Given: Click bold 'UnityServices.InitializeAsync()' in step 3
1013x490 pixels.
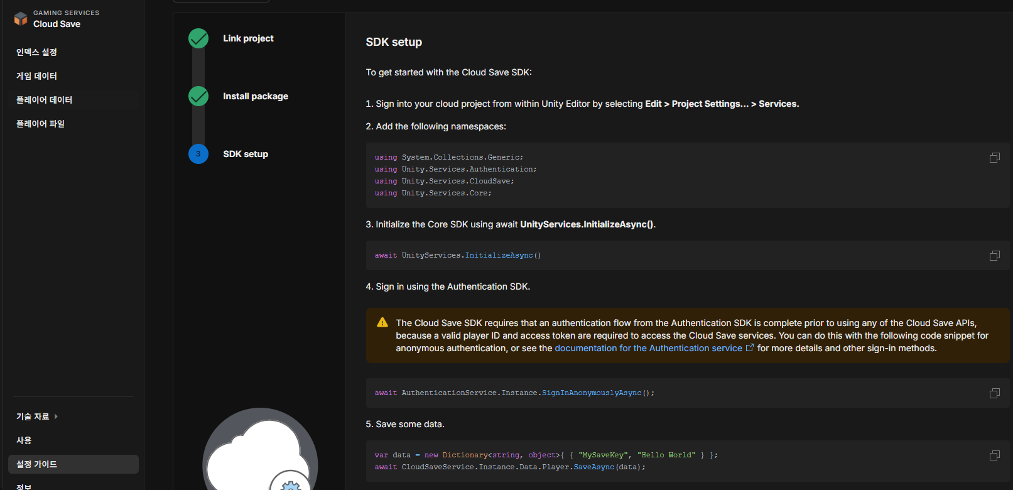Looking at the screenshot, I should click(588, 224).
